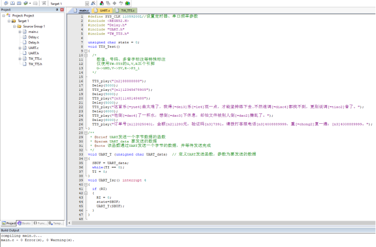Click the Build Output panel title
This screenshot has width=376, height=247.
point(10,230)
